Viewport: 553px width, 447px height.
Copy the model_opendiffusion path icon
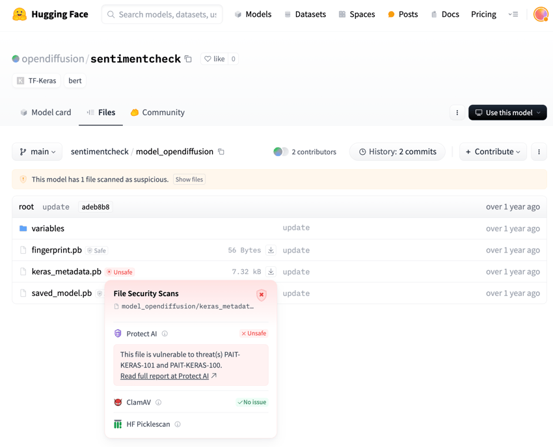tap(221, 152)
